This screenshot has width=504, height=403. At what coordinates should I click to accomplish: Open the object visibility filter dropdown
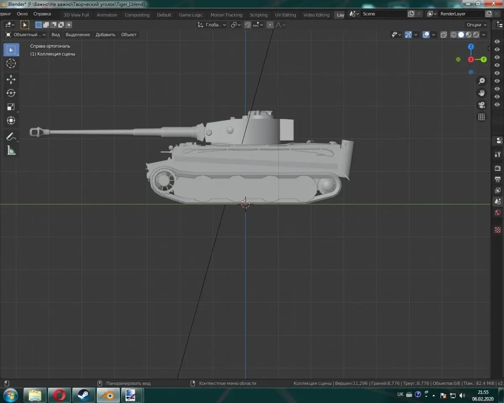(396, 35)
